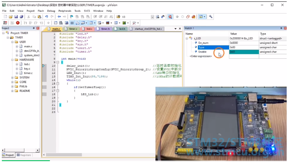Viewport: 288px width, 162px height.
Task: Switch to the Registers bottom tab
Action: [24, 155]
